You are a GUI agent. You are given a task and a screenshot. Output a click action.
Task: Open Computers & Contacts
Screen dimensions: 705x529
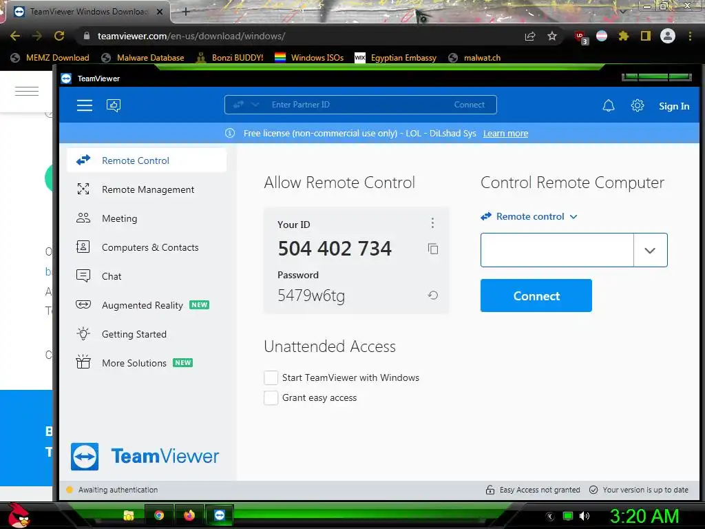coord(147,247)
